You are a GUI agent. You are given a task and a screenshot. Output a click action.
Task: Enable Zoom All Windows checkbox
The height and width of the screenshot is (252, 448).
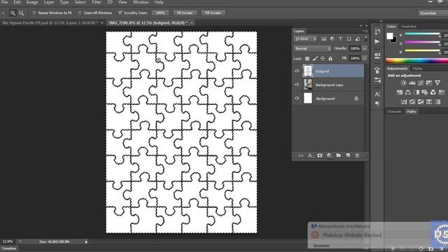(80, 13)
